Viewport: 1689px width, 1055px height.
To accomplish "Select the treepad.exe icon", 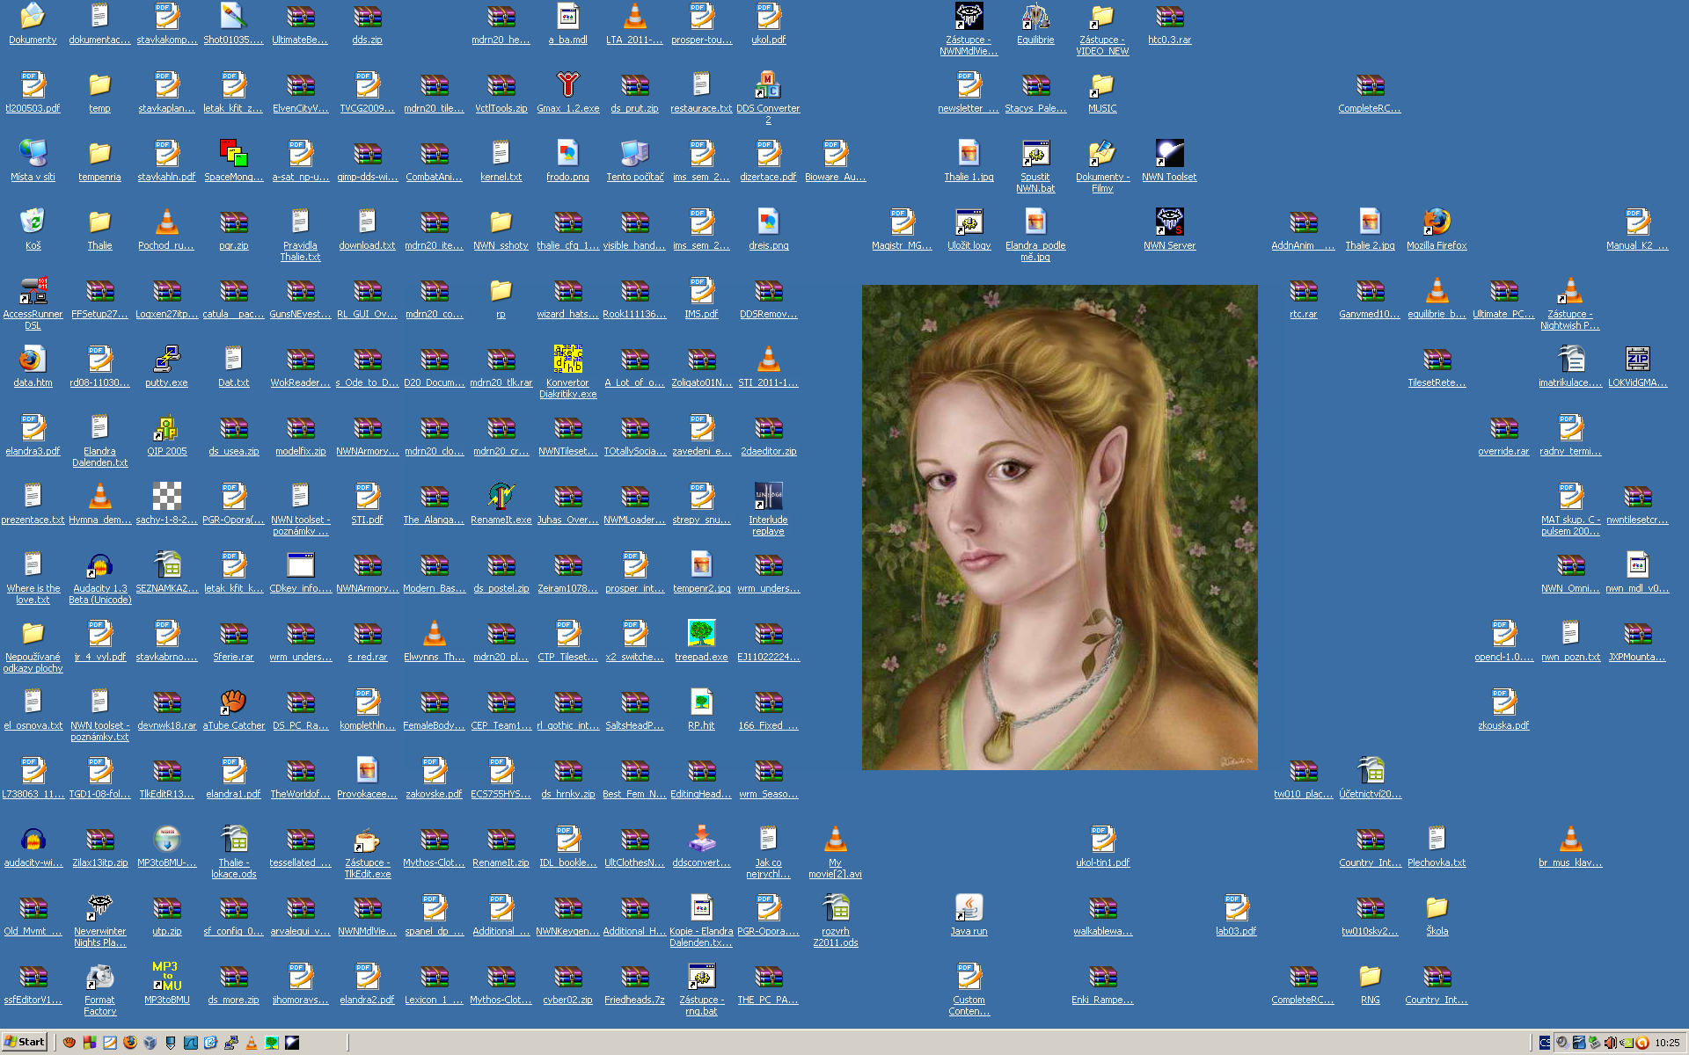I will pos(701,635).
